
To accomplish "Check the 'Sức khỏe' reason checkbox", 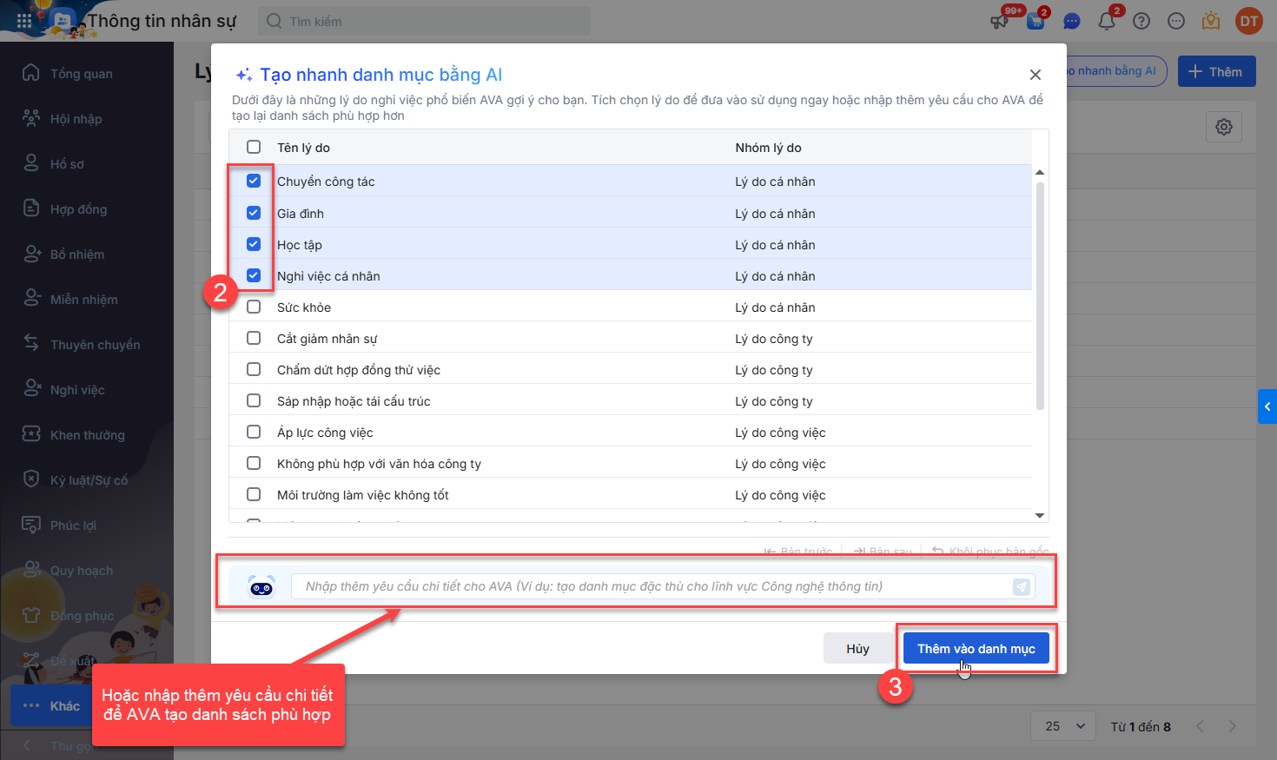I will [x=254, y=307].
